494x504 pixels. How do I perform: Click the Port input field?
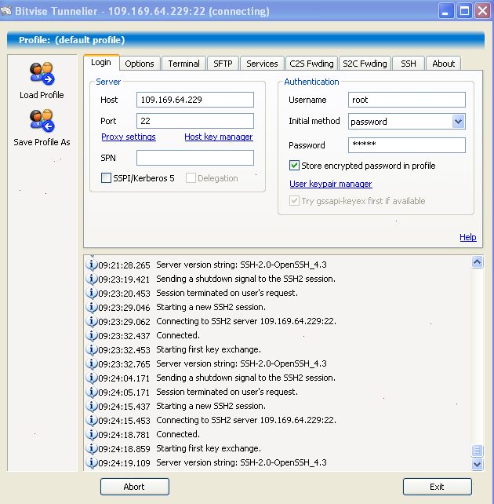[195, 121]
